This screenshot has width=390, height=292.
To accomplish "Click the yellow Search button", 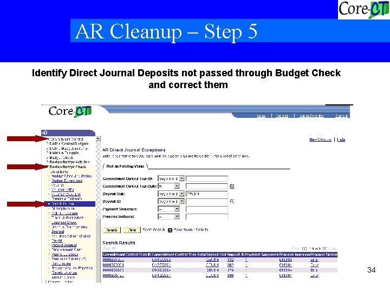I will (112, 230).
